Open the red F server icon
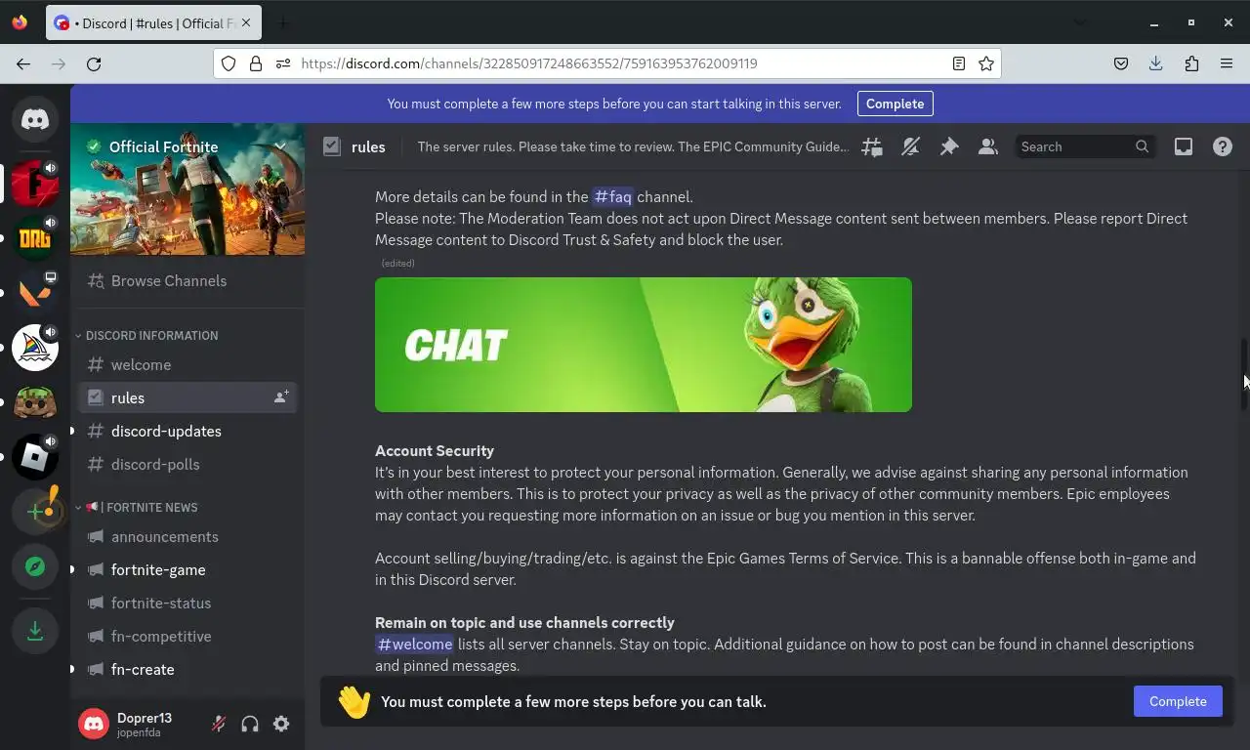Viewport: 1250px width, 750px height. tap(35, 184)
